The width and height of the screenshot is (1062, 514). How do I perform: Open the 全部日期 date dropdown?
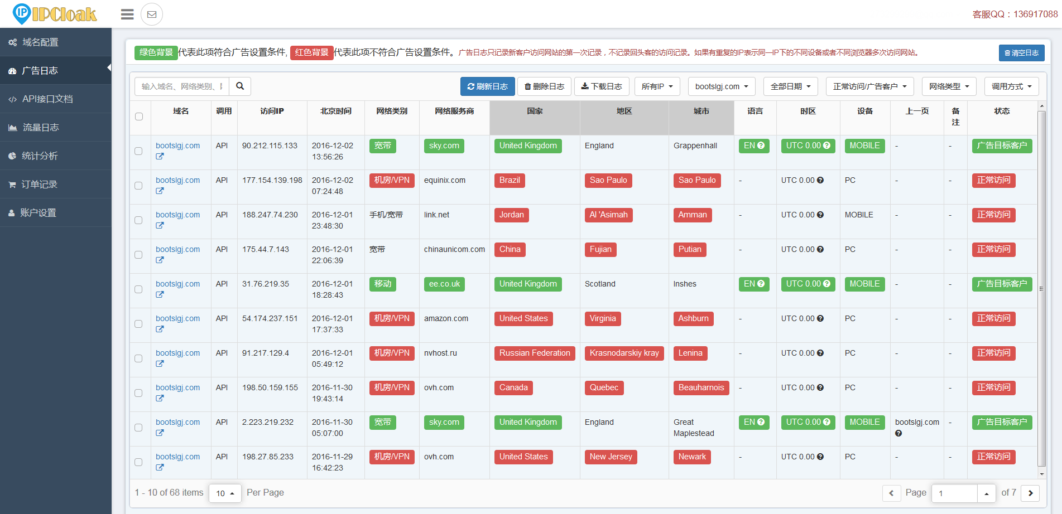pos(790,86)
